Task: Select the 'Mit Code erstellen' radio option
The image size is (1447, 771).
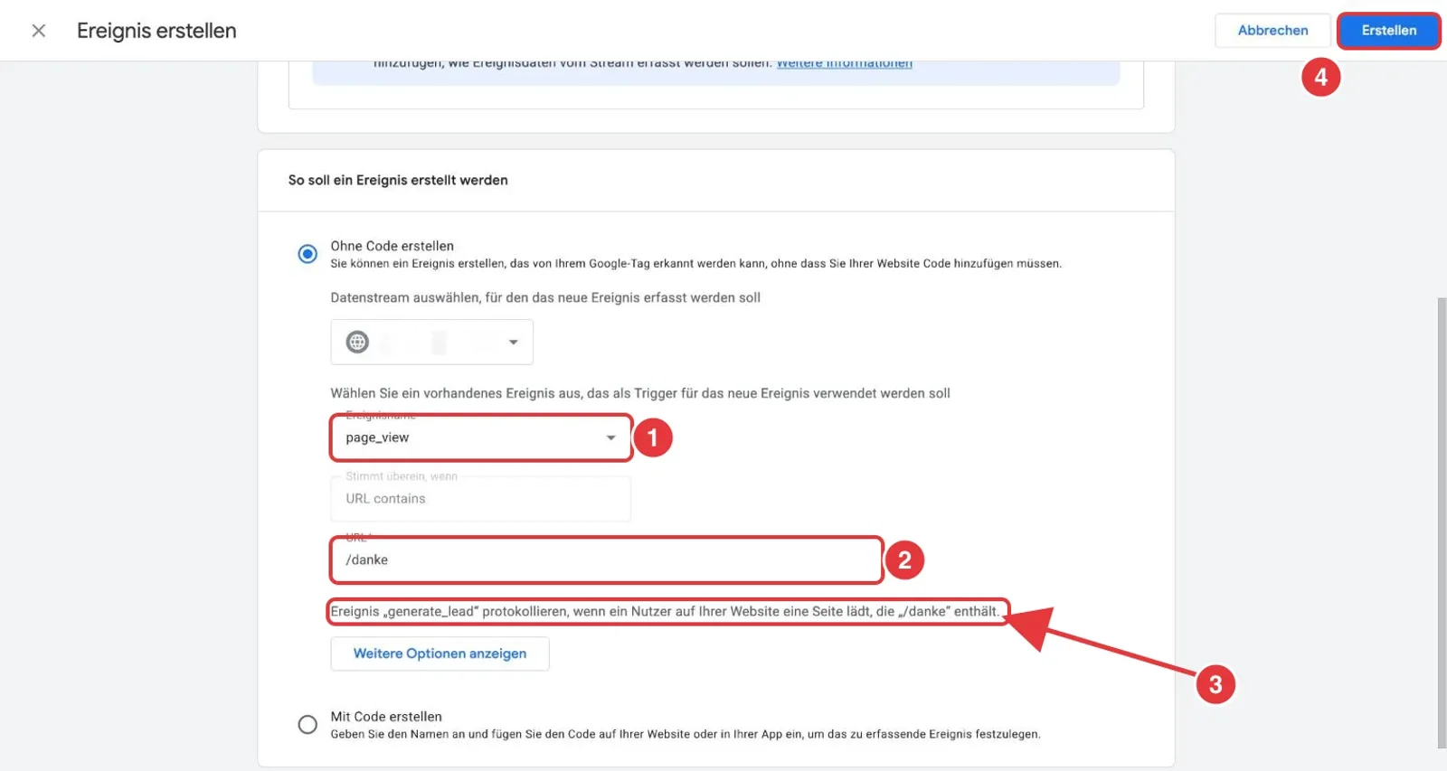Action: pyautogui.click(x=307, y=724)
